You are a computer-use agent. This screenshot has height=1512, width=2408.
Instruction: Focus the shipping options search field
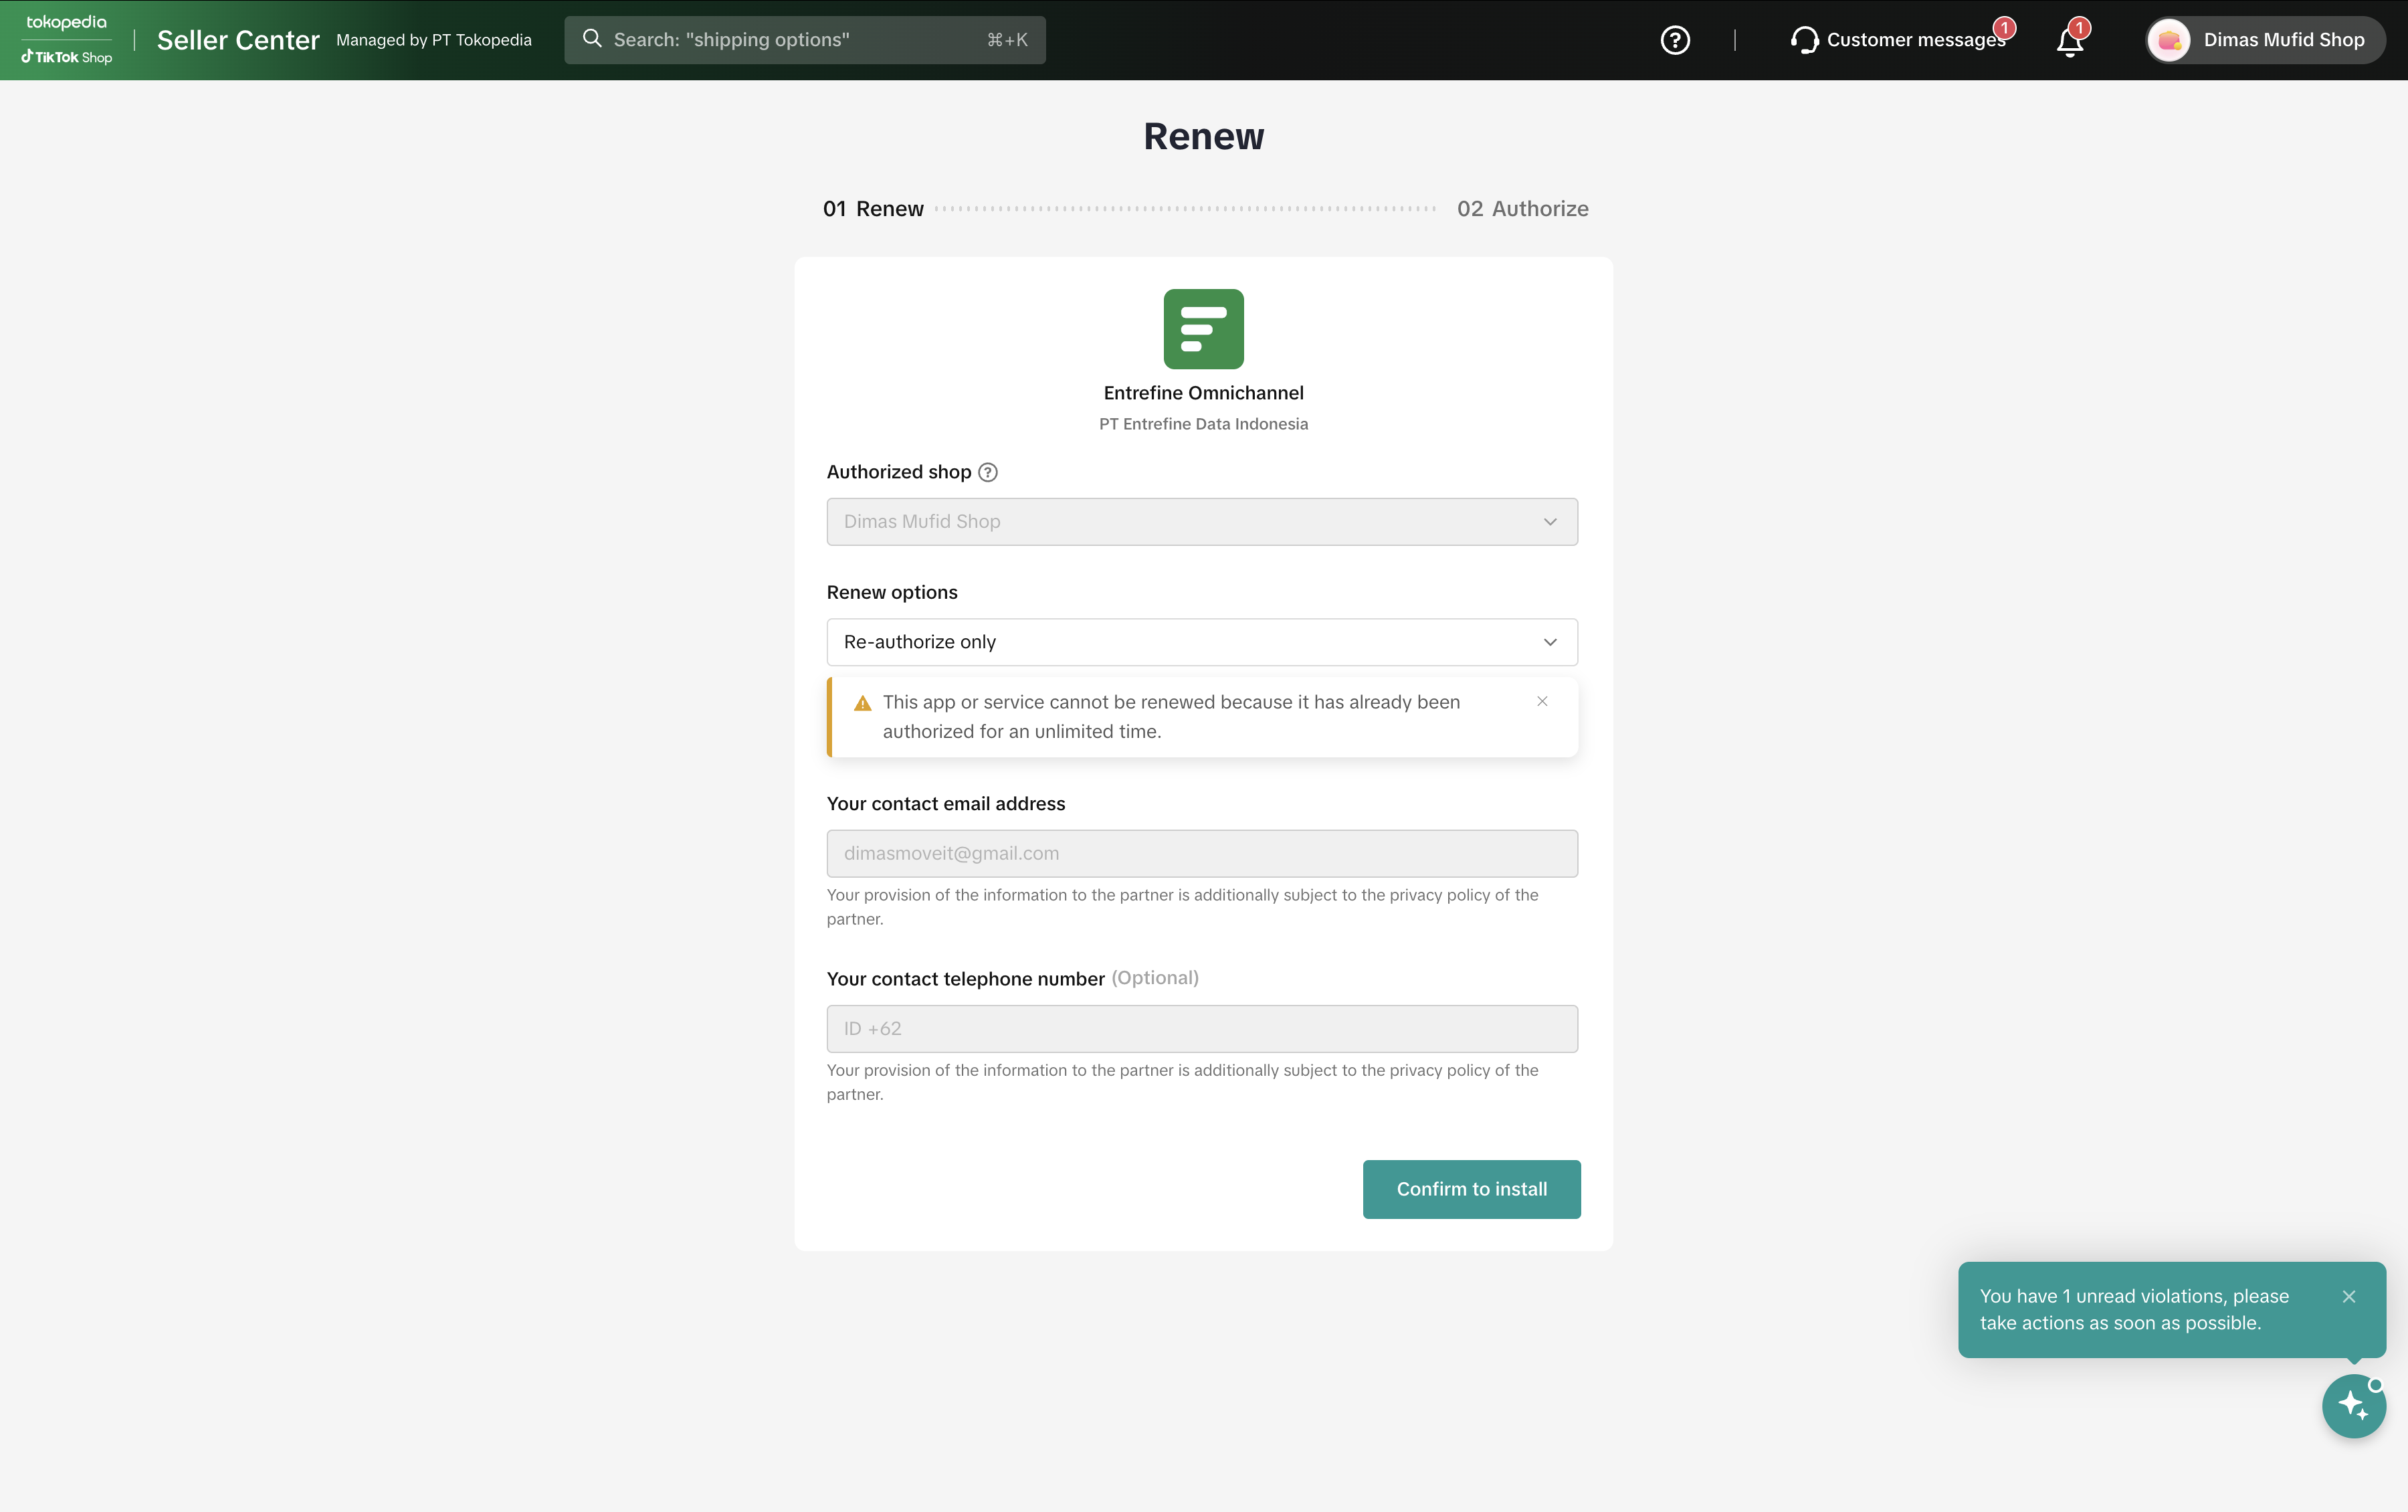pyautogui.click(x=805, y=40)
